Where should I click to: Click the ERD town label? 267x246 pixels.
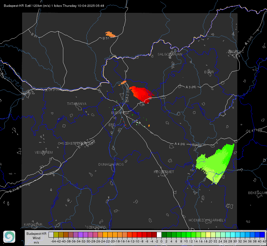tap(112, 125)
